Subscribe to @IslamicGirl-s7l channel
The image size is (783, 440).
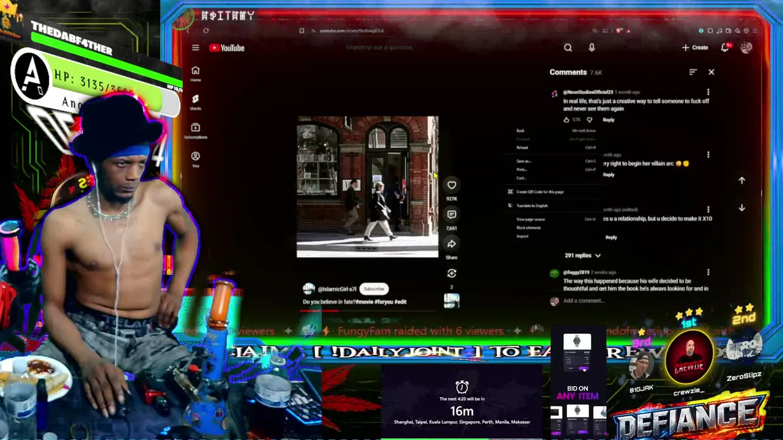pyautogui.click(x=374, y=289)
